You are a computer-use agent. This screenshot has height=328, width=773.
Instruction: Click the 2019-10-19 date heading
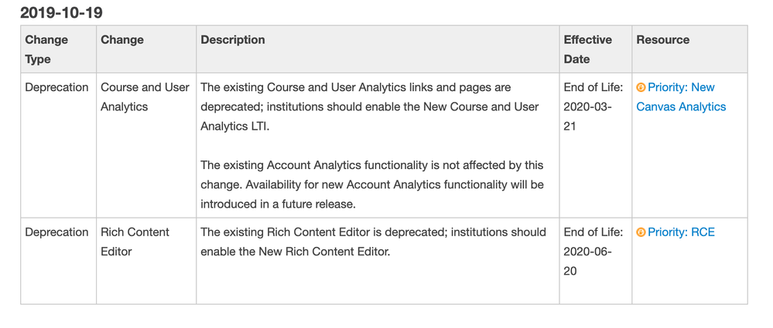(x=61, y=13)
